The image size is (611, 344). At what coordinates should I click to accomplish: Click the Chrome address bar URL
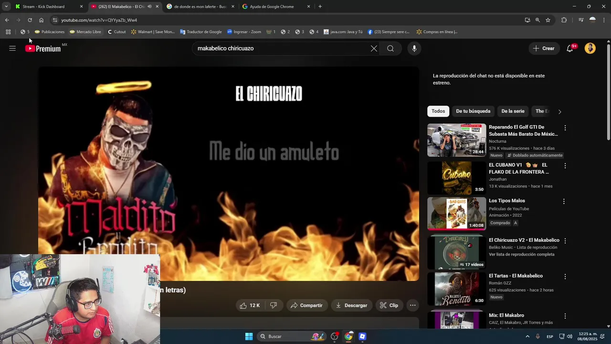click(x=99, y=20)
